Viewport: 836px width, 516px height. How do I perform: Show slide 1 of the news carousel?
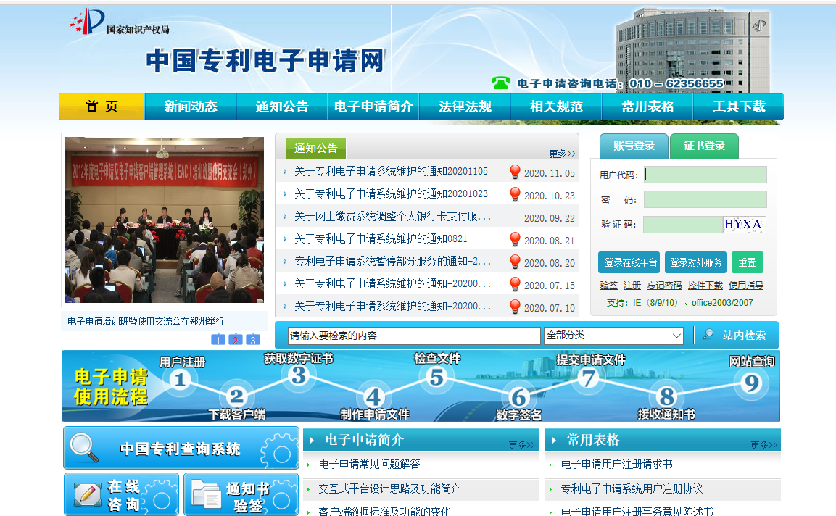218,340
